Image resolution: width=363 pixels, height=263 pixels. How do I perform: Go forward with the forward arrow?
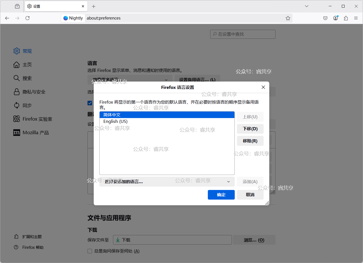tap(17, 18)
